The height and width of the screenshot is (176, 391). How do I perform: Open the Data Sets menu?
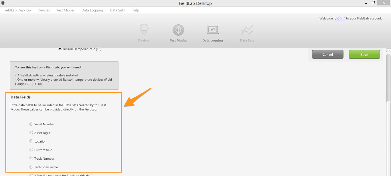coord(117,10)
